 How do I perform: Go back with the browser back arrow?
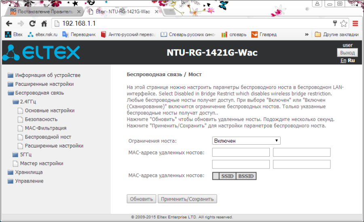pyautogui.click(x=9, y=24)
